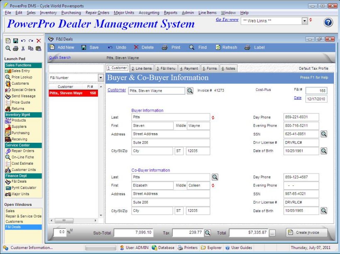Open the F&I Number search dropdown

click(100, 78)
